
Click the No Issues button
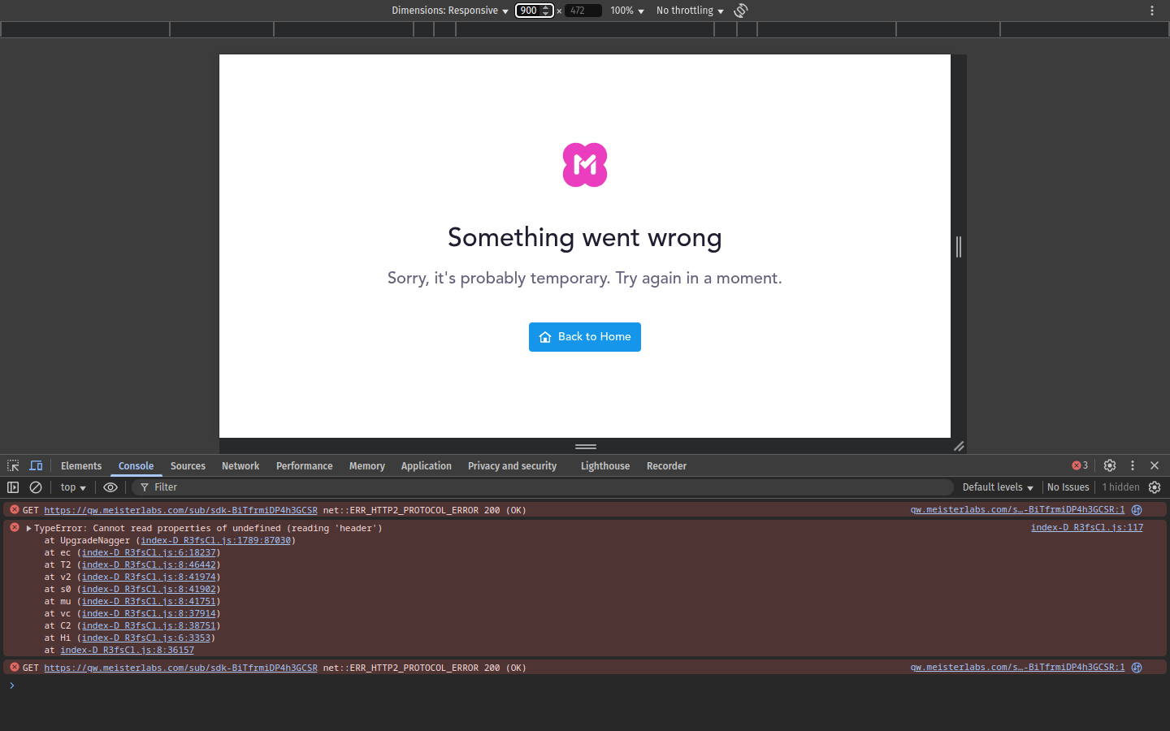[x=1068, y=487]
